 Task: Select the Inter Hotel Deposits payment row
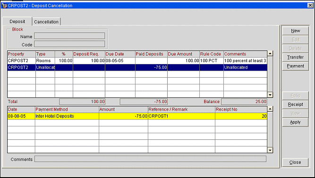click(x=137, y=116)
